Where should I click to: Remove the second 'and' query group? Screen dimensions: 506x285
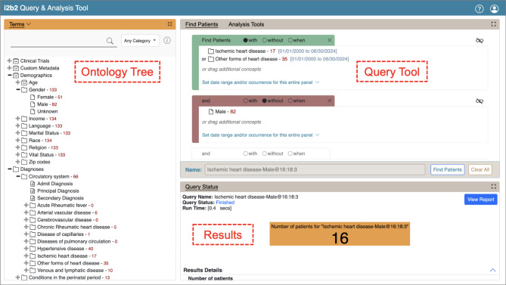point(329,101)
